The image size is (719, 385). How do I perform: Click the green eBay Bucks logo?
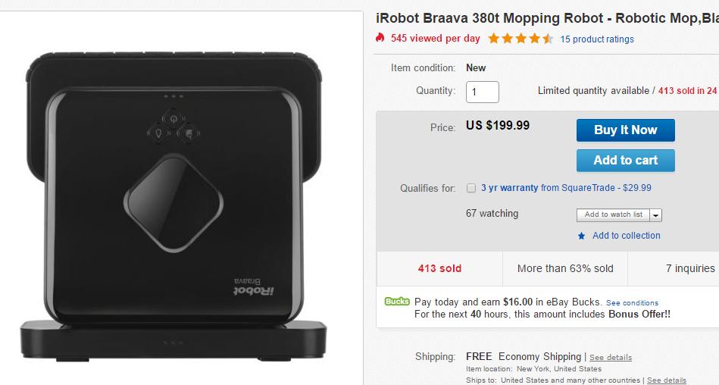click(x=397, y=301)
